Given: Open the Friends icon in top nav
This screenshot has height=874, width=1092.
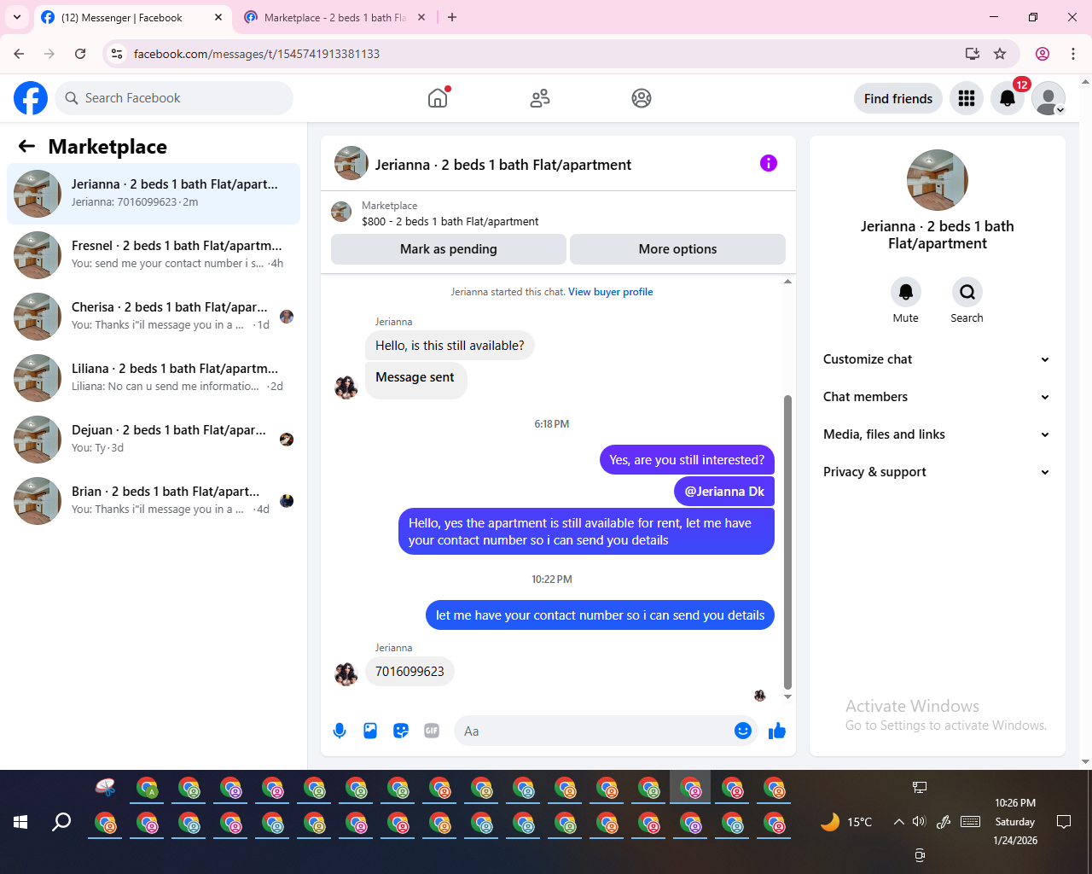Looking at the screenshot, I should (x=540, y=98).
